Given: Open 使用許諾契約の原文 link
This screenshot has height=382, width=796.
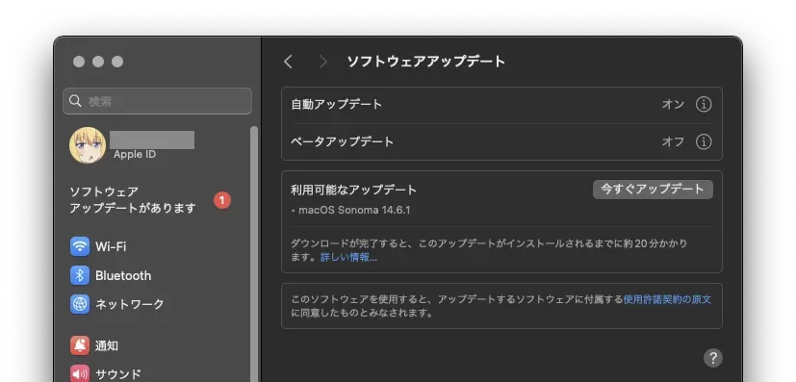Looking at the screenshot, I should [667, 299].
